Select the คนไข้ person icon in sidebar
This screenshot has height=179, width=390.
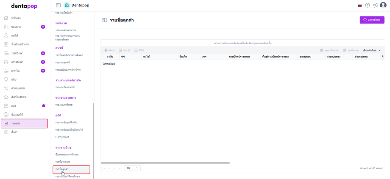[x=6, y=35]
